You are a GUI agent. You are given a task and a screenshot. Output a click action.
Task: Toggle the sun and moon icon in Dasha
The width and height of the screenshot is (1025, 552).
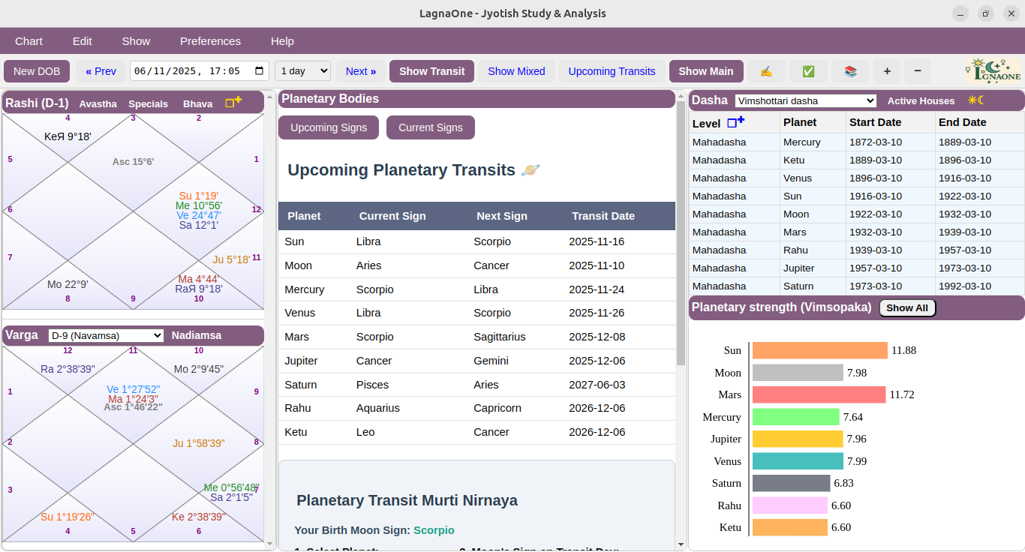(x=975, y=100)
